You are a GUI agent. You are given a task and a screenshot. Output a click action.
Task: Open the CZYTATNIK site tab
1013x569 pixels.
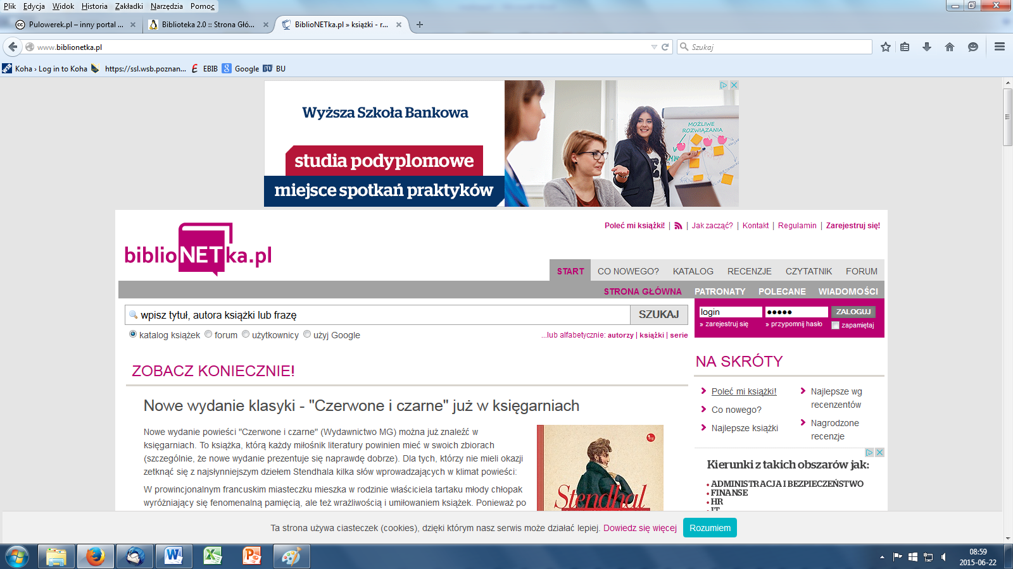click(x=809, y=271)
